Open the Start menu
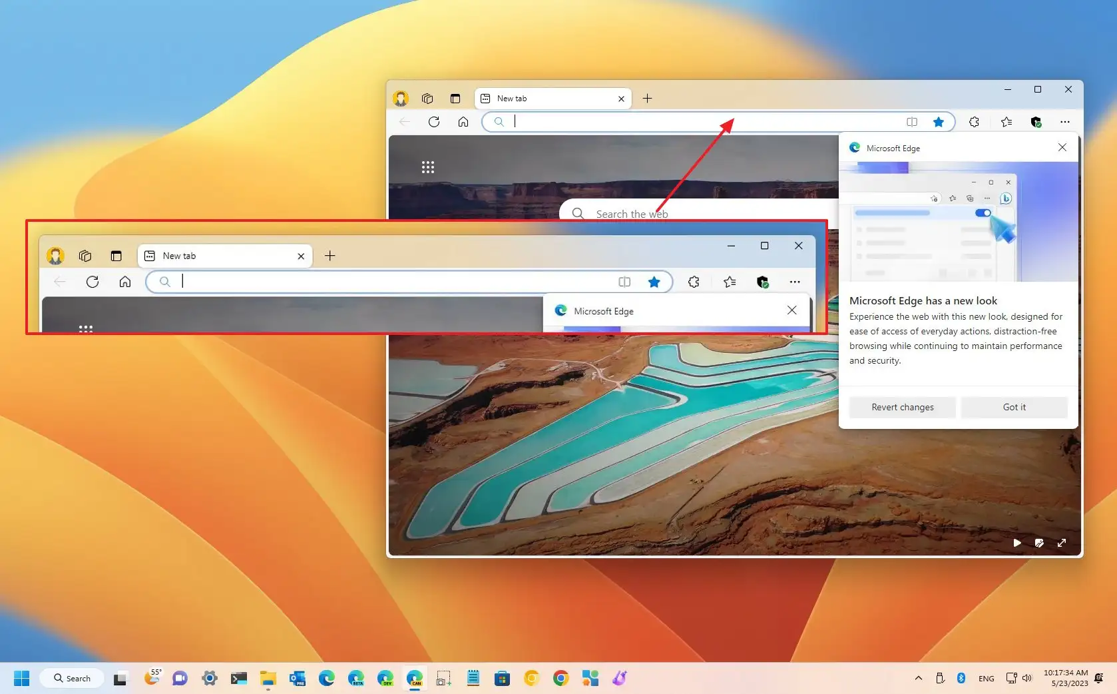 [21, 678]
